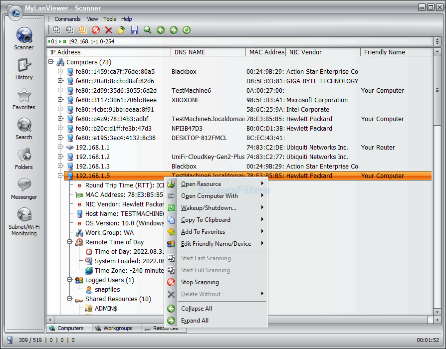Click the red X delete icon in toolbar

(x=109, y=30)
